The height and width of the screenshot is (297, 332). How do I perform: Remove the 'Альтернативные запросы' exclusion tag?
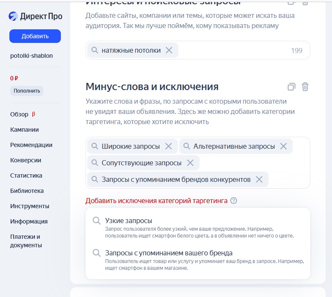click(x=283, y=146)
